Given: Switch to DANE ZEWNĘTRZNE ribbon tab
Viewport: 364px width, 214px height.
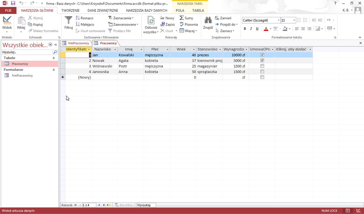Looking at the screenshot, I should (x=103, y=11).
